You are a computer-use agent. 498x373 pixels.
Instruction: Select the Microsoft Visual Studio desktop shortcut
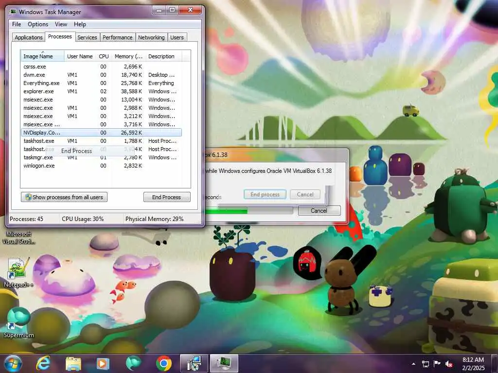pyautogui.click(x=18, y=237)
